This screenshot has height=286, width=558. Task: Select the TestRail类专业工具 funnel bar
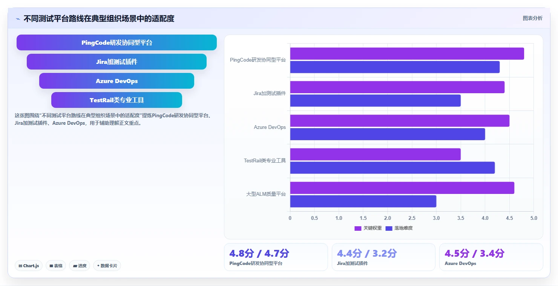pos(117,100)
